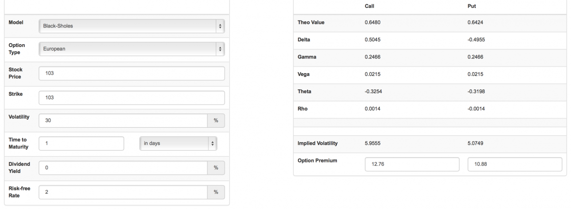Click the Call Implied Volatility value 5.9555

click(x=372, y=144)
